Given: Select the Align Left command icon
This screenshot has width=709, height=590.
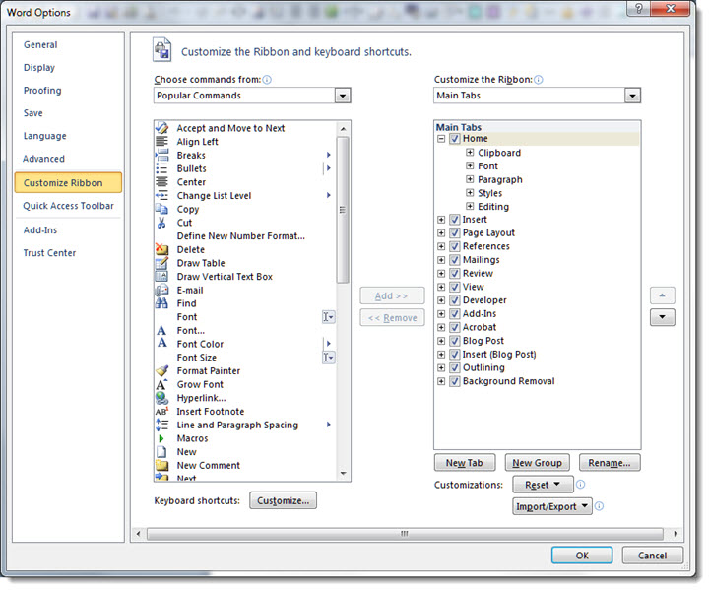Looking at the screenshot, I should coord(161,142).
